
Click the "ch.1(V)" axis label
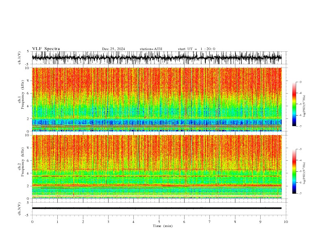coord(20,58)
